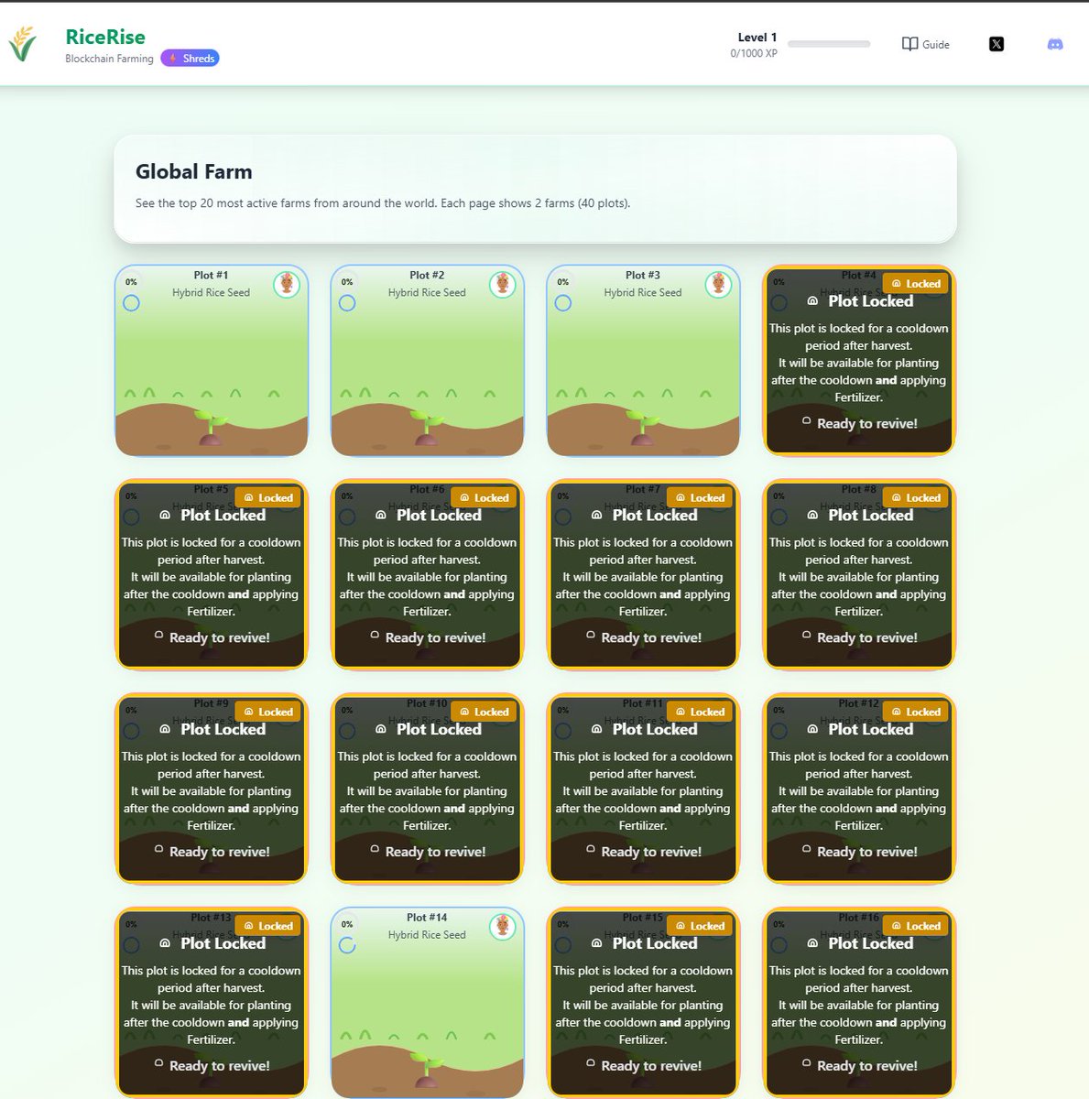Click the Locked badge on Plot #15
The width and height of the screenshot is (1089, 1099).
700,926
